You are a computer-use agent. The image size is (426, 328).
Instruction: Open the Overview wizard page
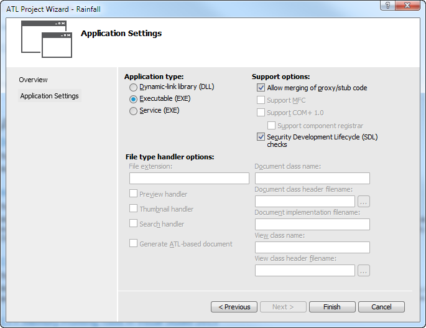[x=33, y=80]
